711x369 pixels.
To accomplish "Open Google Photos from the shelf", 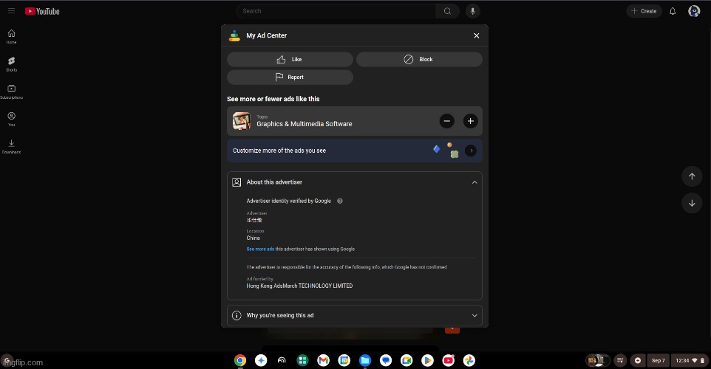I will click(x=469, y=360).
